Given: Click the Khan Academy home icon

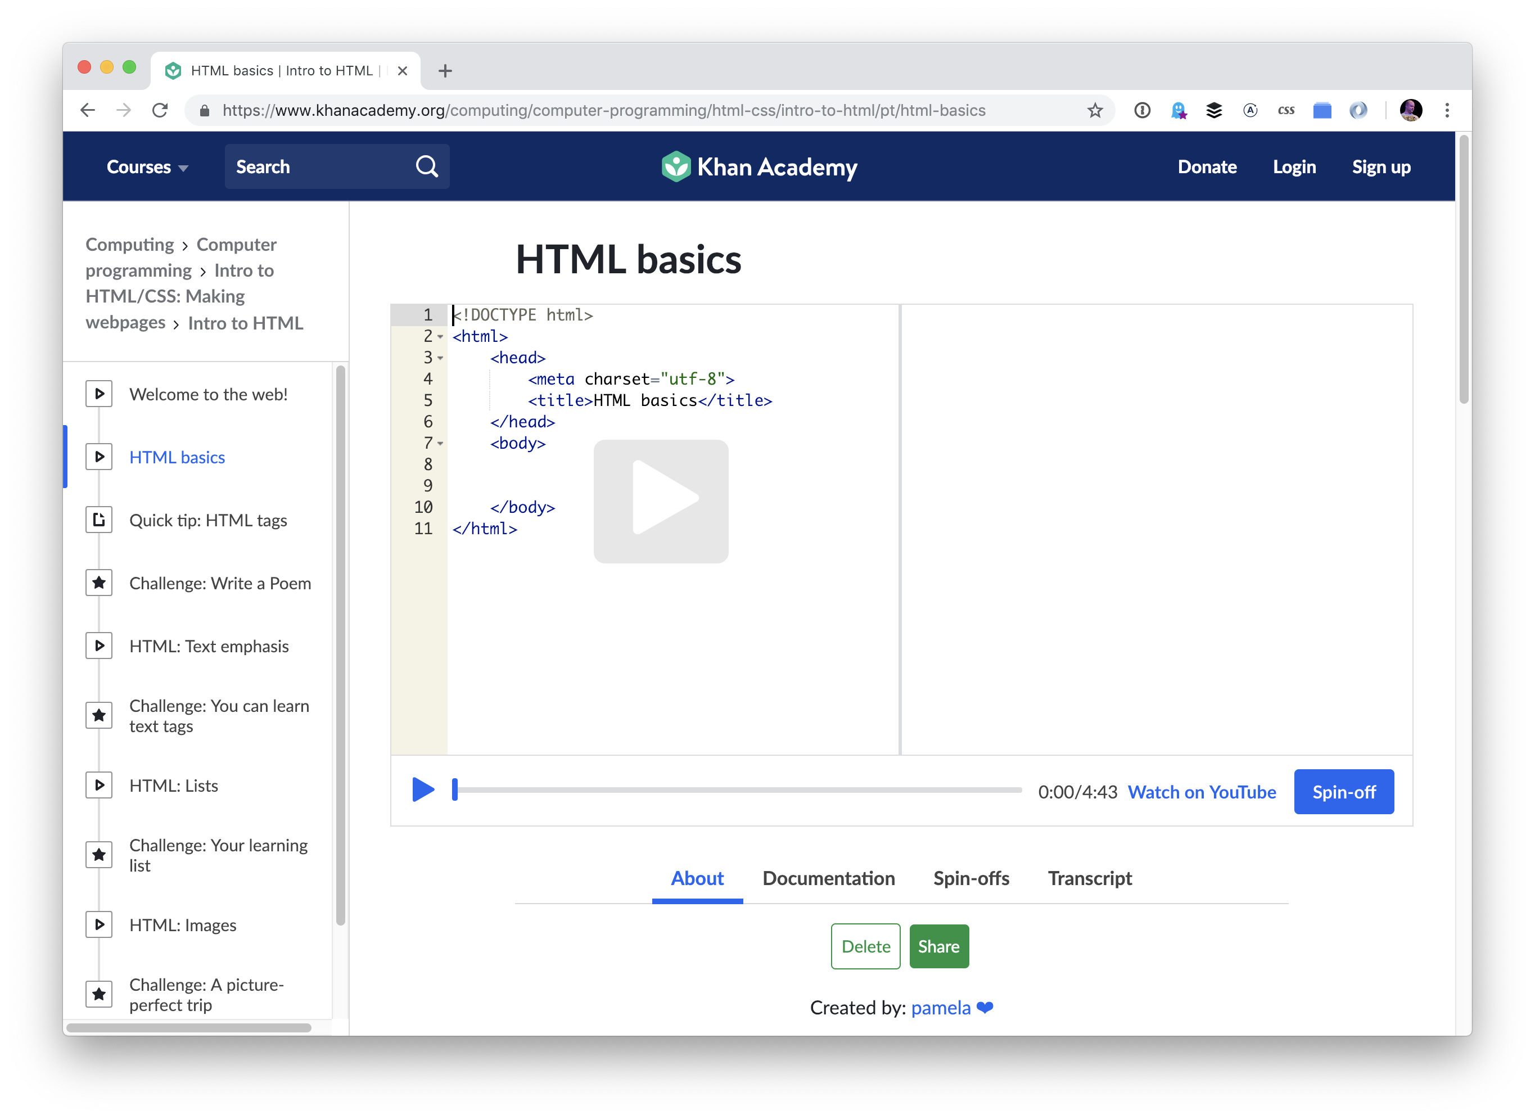Looking at the screenshot, I should click(x=674, y=166).
